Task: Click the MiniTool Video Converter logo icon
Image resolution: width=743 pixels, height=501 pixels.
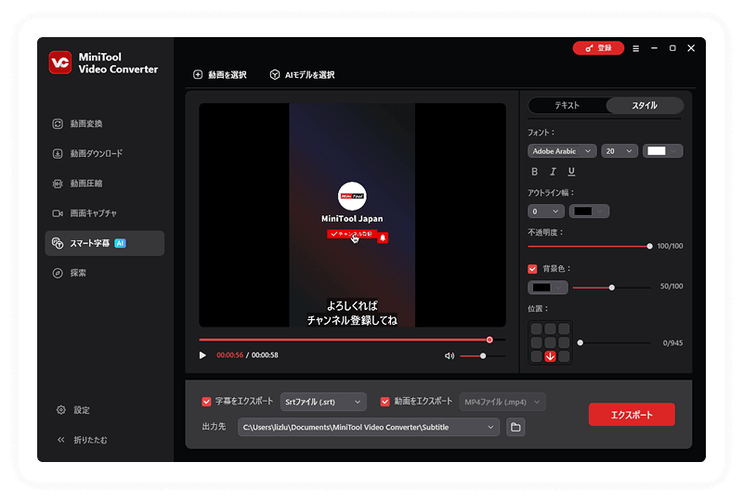Action: [60, 62]
